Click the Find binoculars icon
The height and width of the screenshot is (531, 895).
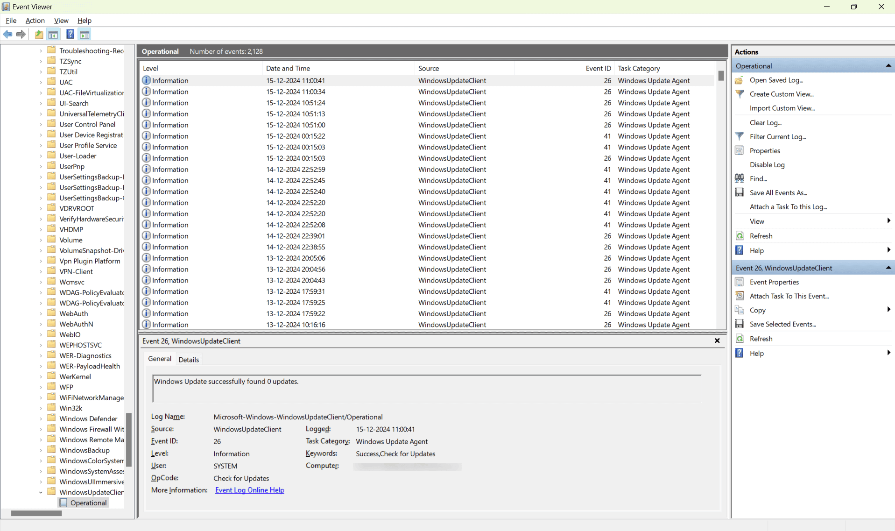(x=740, y=178)
